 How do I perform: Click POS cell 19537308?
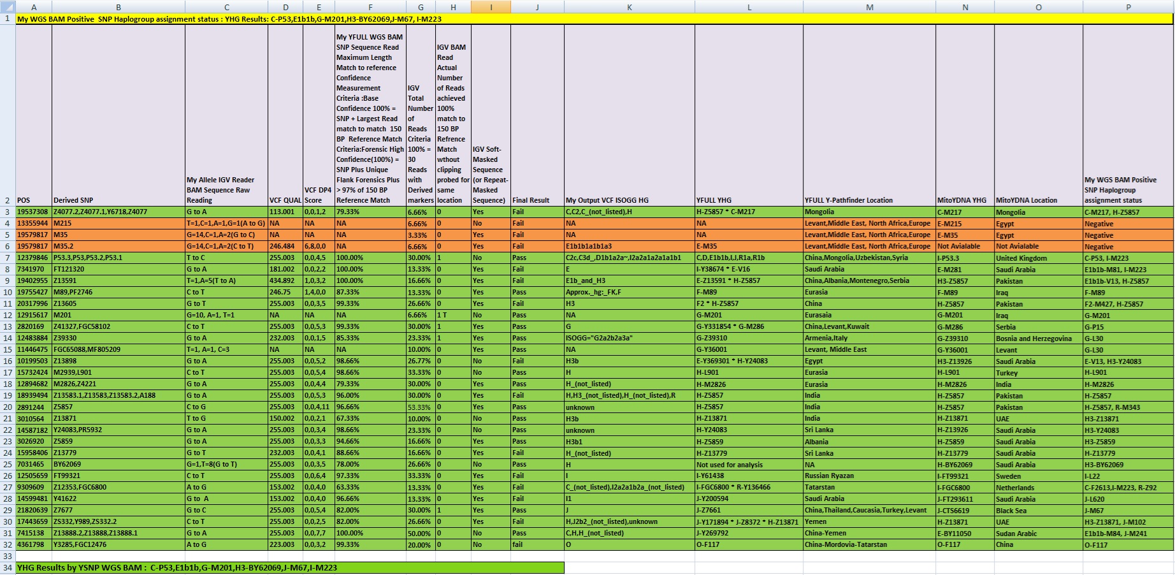(34, 212)
